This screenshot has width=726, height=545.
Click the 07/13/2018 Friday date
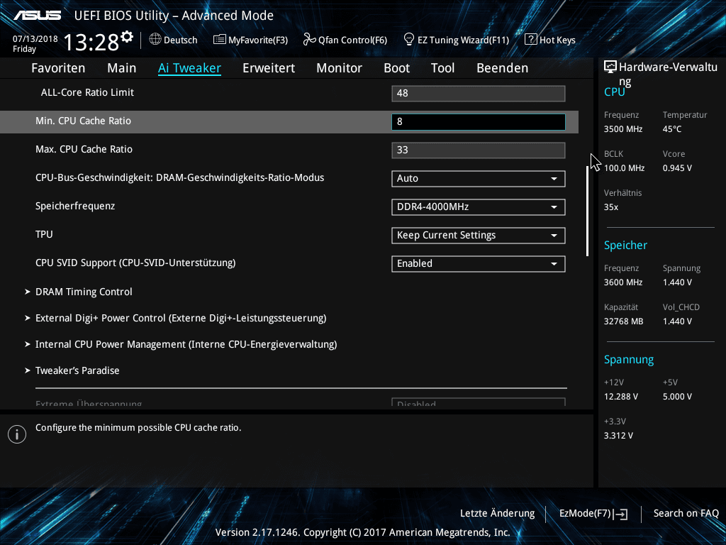click(35, 43)
